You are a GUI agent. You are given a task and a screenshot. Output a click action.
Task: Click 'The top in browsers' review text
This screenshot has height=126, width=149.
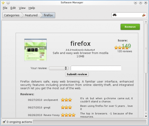106,115
